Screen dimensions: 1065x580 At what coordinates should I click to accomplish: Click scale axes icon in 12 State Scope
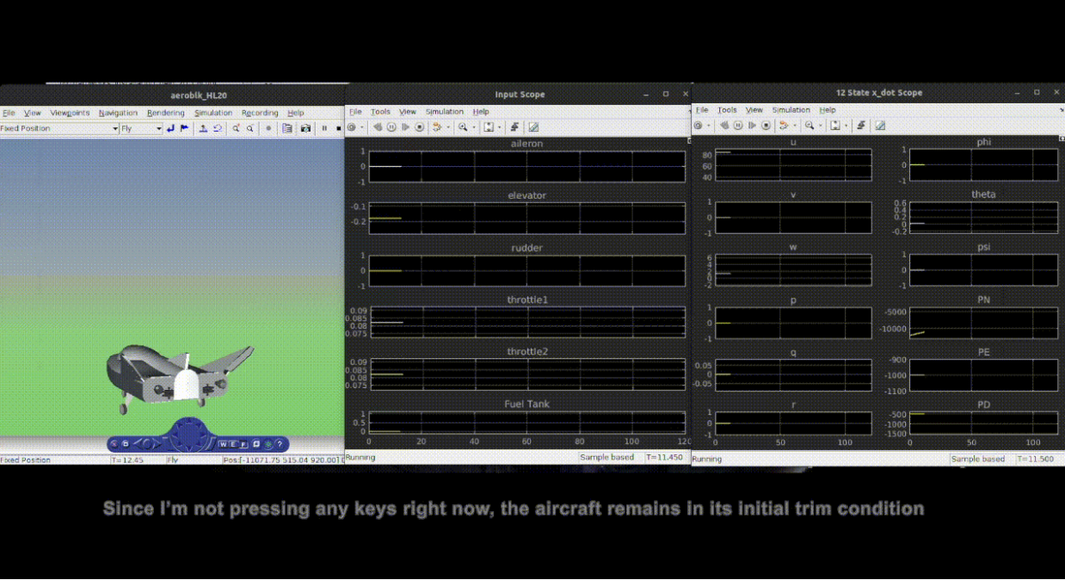[835, 126]
